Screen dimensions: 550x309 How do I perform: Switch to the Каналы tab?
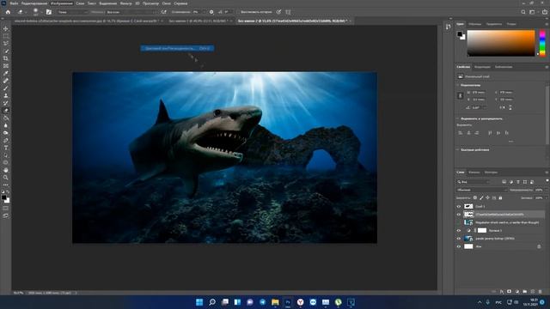pos(474,173)
